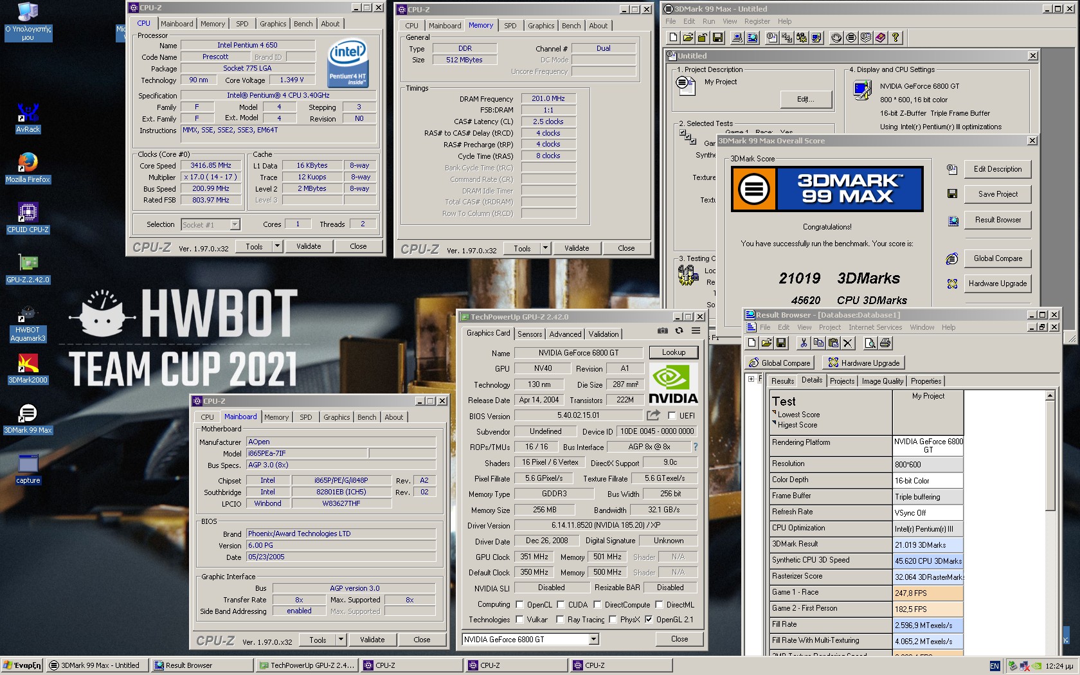Switch to the Results tab in Result Browser
1080x675 pixels.
(x=782, y=381)
